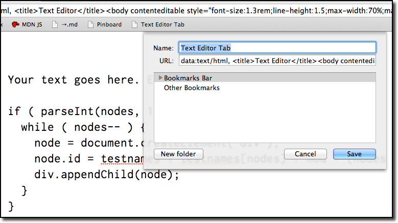Select the Bookmarks Bar folder row
Viewport: 398px width, 223px height.
point(265,78)
